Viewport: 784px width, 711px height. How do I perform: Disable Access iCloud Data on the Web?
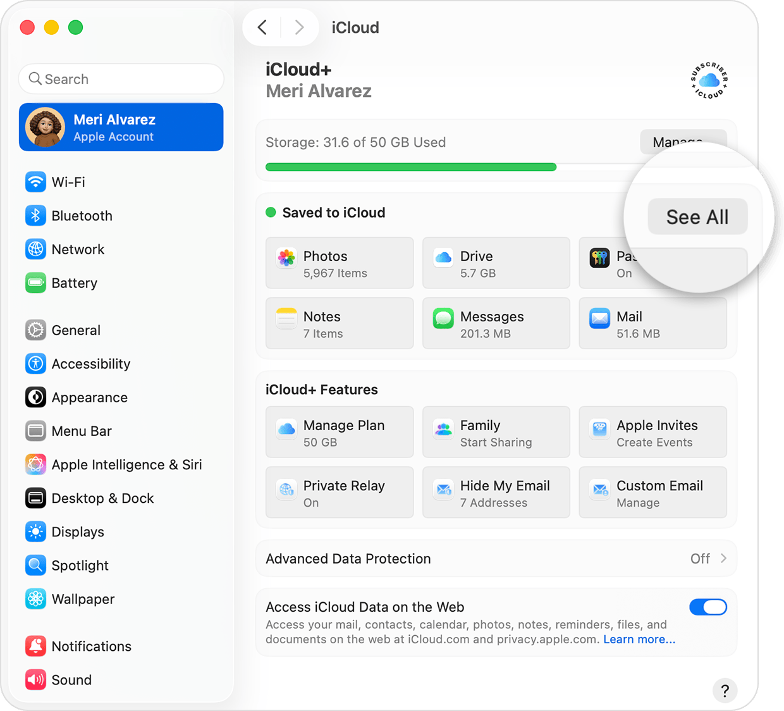707,607
